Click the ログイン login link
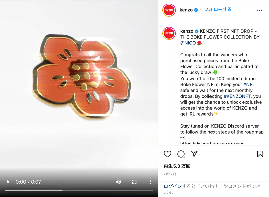Image resolution: width=269 pixels, height=197 pixels. pos(172,186)
